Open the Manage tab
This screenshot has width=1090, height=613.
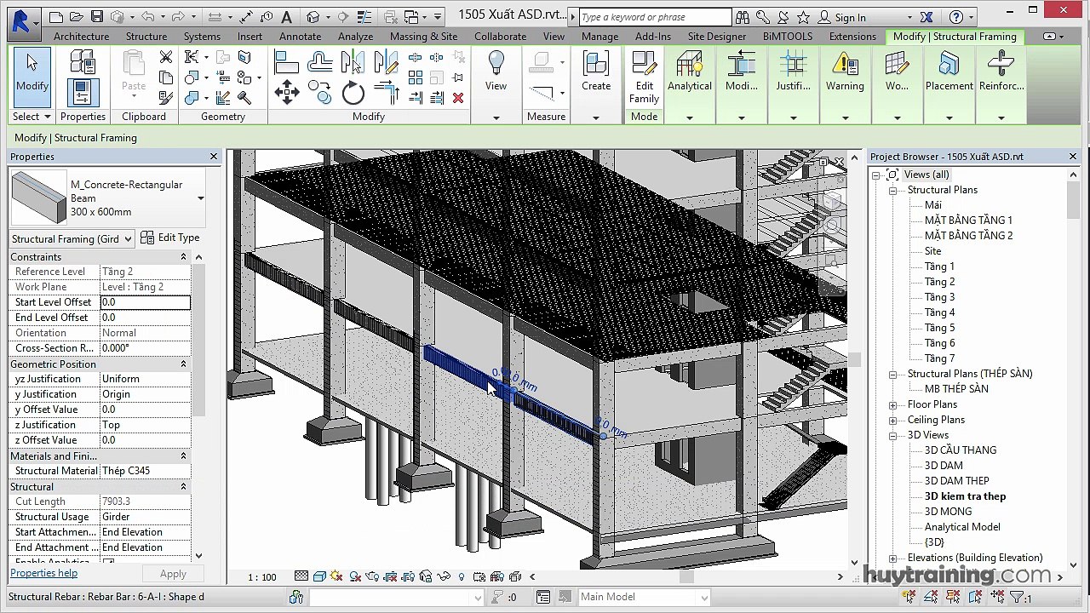[600, 37]
